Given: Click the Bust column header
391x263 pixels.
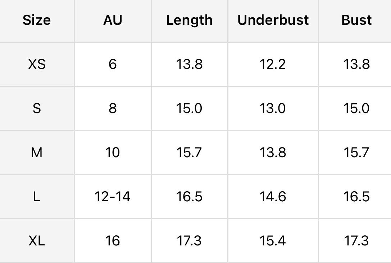Looking at the screenshot, I should point(356,20).
